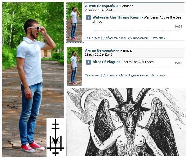The height and width of the screenshot is (162, 186).
Task: Open the Altar Of Plagues artist link
Action: click(106, 62)
